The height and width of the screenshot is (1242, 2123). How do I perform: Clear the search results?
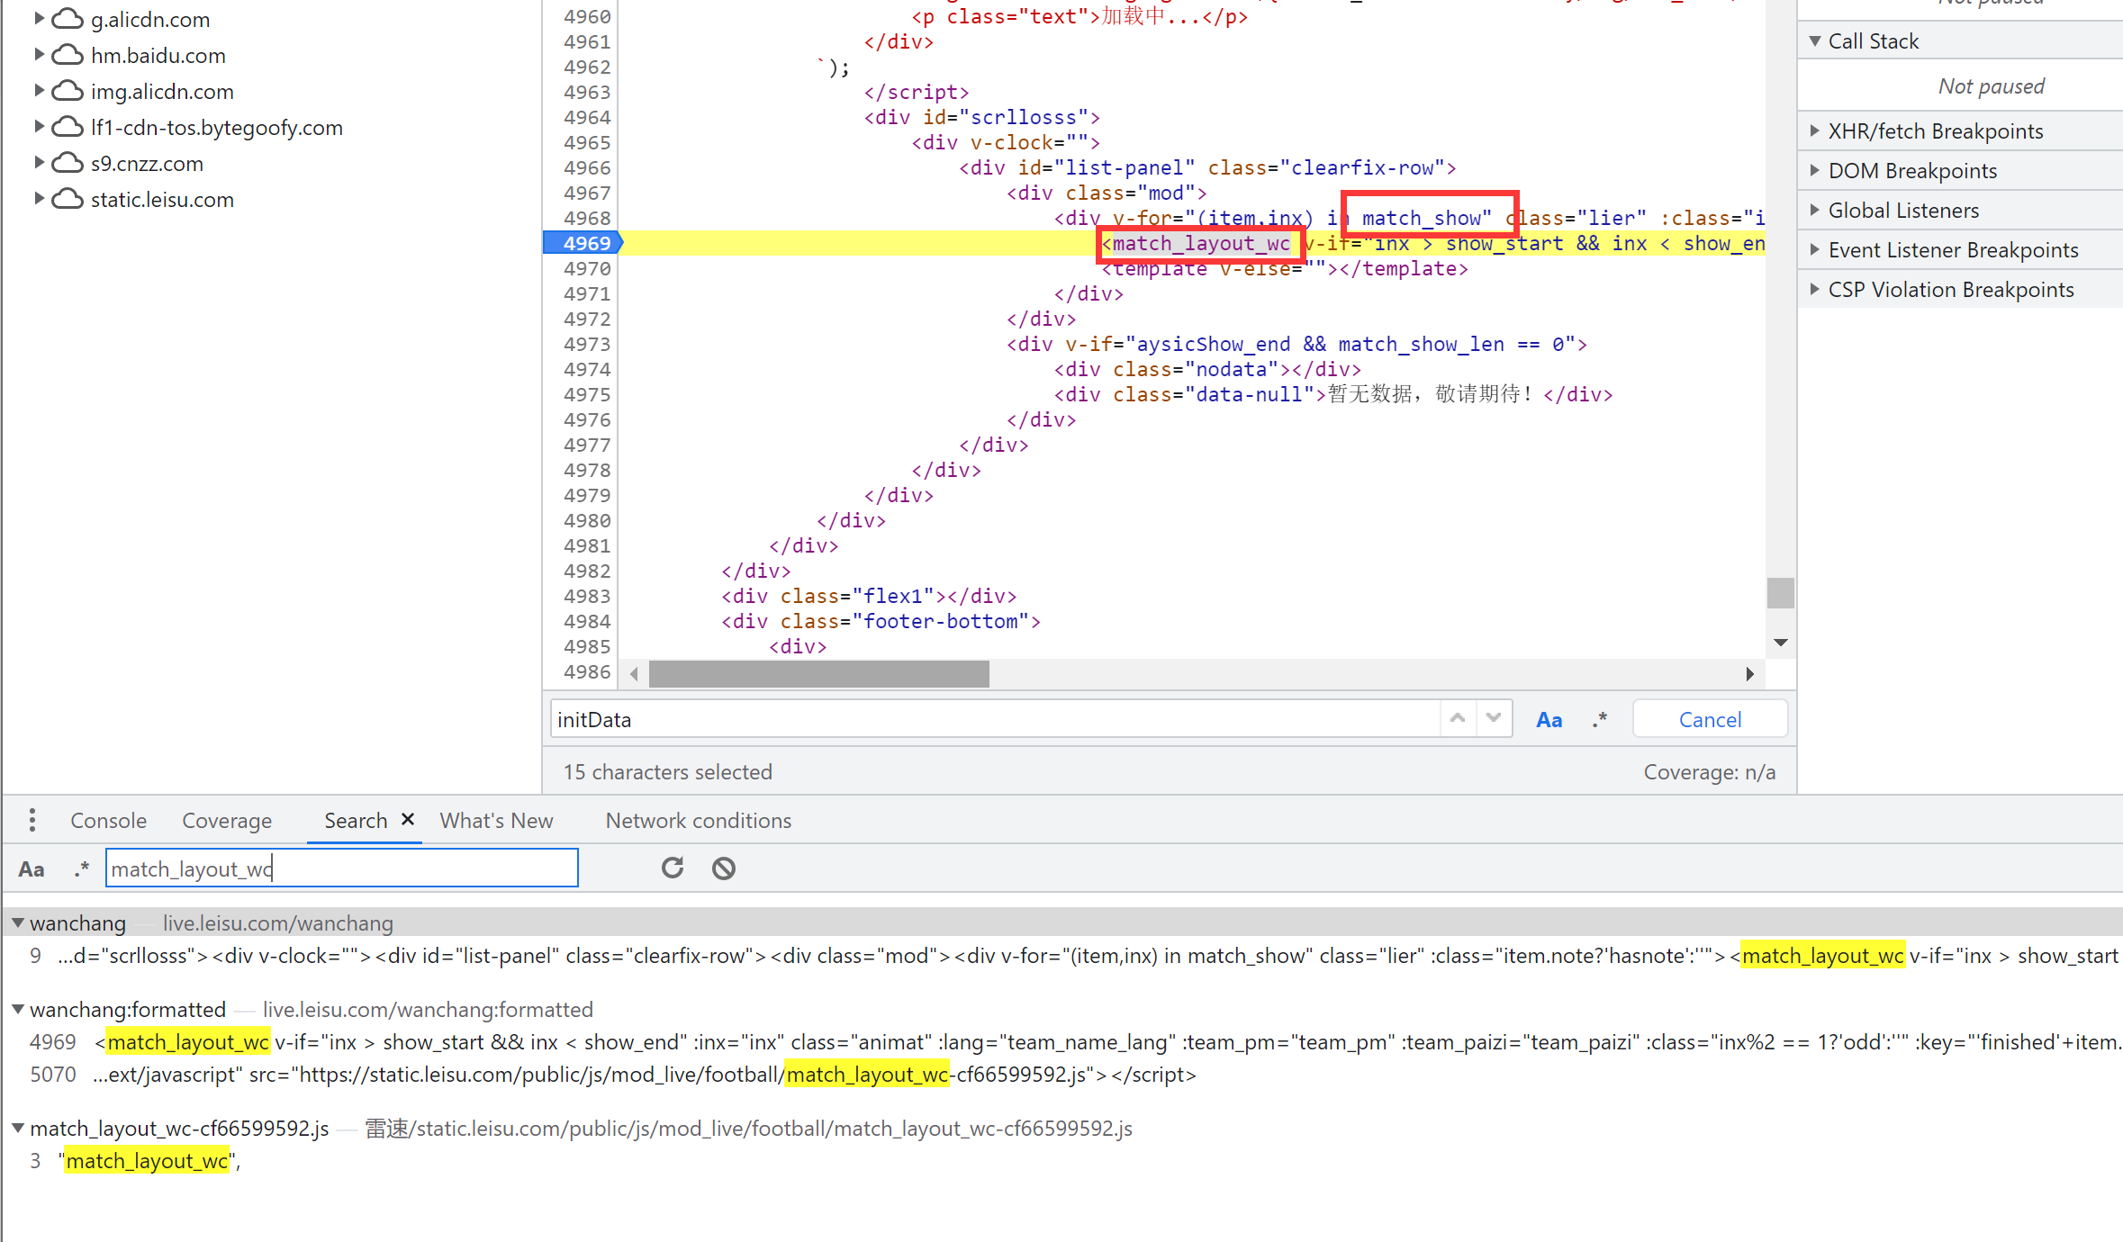pos(723,868)
